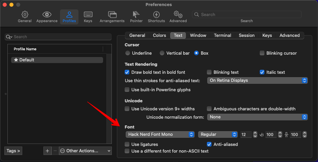Select the Keys keyboard icon
This screenshot has height=162, width=318.
88,15
